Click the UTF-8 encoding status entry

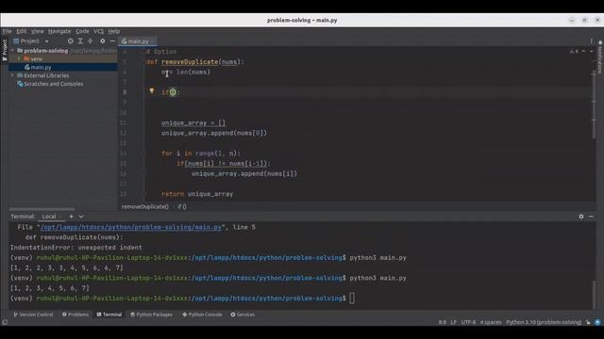468,322
